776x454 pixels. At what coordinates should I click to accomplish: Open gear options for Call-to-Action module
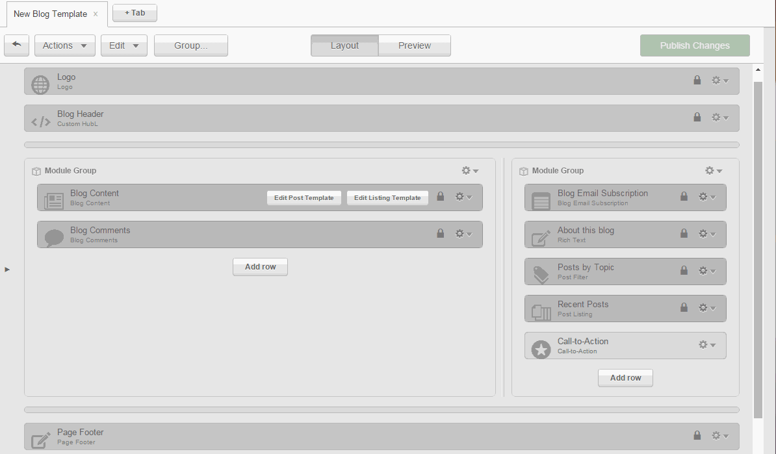(x=706, y=345)
